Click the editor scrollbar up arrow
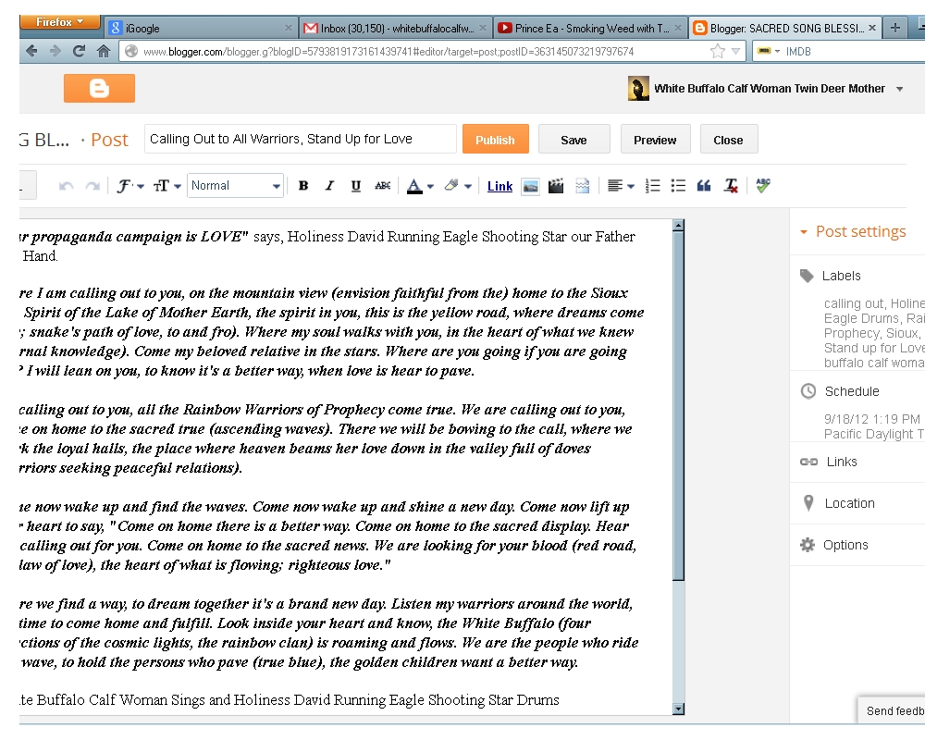The width and height of the screenshot is (925, 740). (678, 225)
